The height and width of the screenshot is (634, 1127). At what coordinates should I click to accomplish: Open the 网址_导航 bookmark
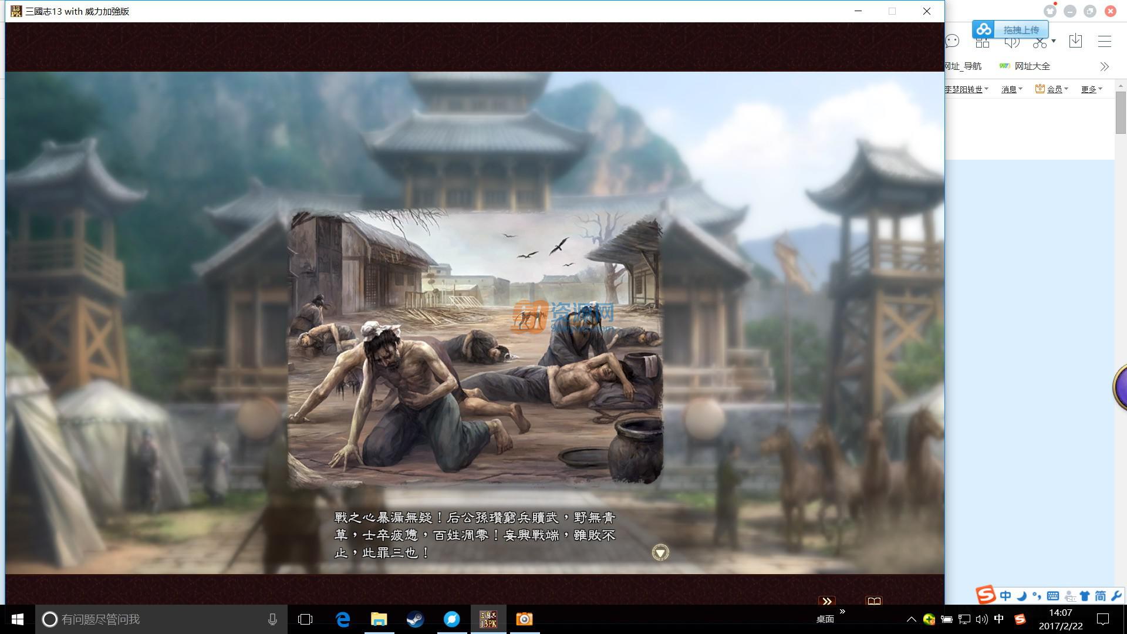click(x=963, y=66)
